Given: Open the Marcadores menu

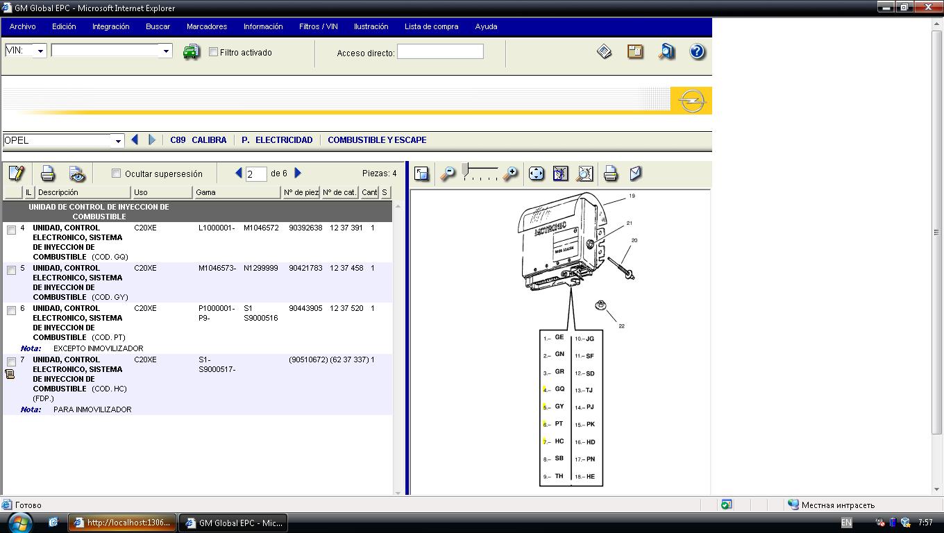Looking at the screenshot, I should pyautogui.click(x=207, y=26).
